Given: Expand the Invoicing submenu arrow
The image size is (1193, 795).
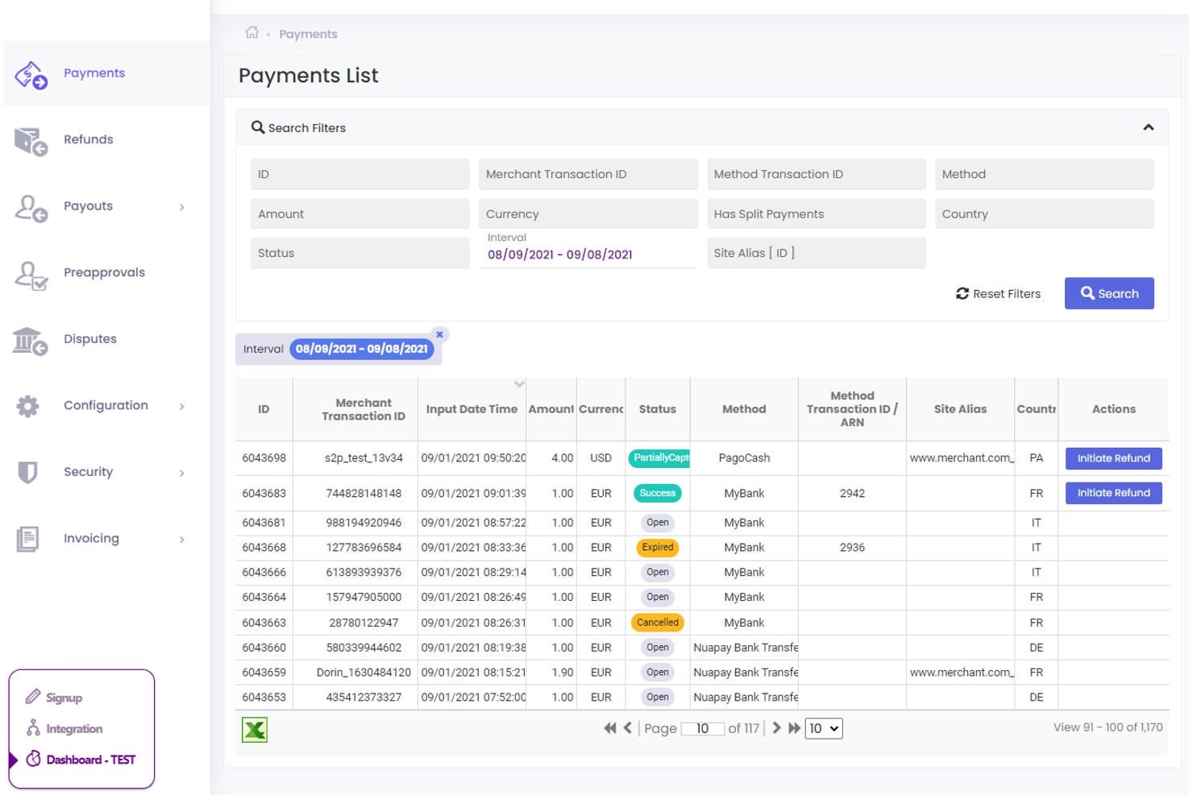Looking at the screenshot, I should [x=181, y=540].
